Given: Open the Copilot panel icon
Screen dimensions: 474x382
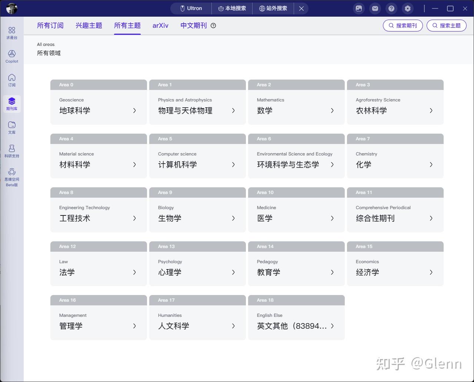Looking at the screenshot, I should 11,57.
